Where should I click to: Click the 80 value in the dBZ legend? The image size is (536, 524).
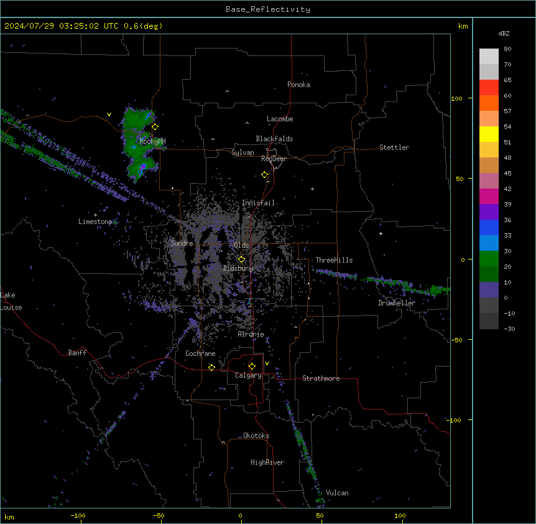click(x=507, y=49)
